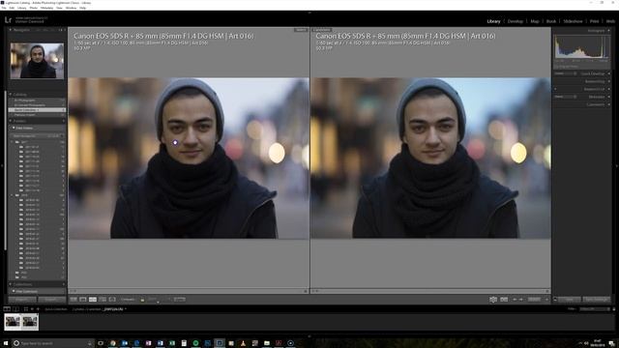The image size is (619, 348).
Task: Click the plus icon on Collections panel
Action: tap(63, 284)
